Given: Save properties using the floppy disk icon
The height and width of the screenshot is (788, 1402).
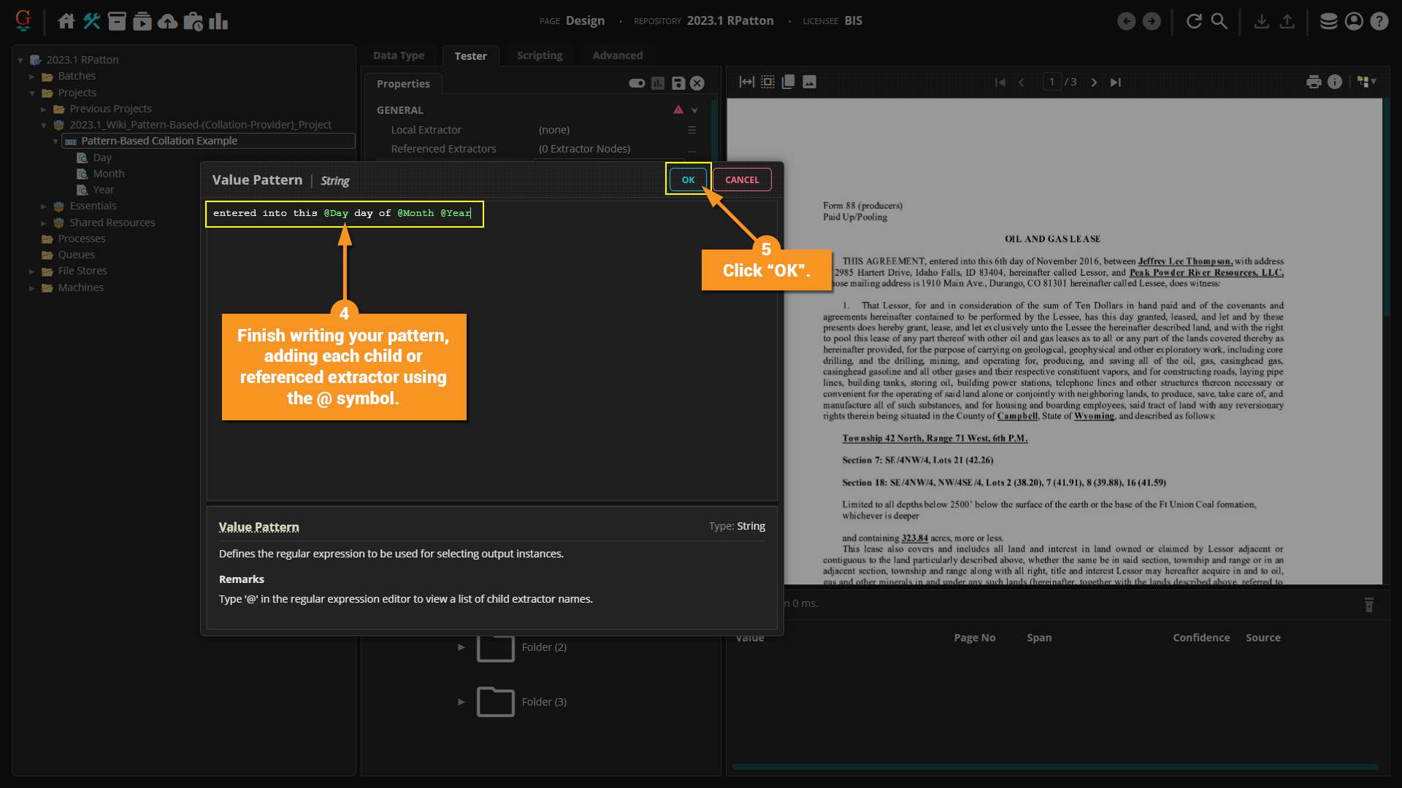Looking at the screenshot, I should (x=678, y=83).
